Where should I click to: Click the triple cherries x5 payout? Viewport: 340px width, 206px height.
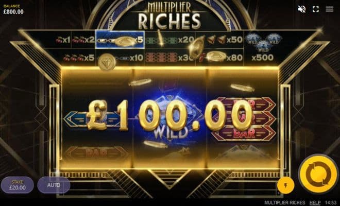pos(79,58)
